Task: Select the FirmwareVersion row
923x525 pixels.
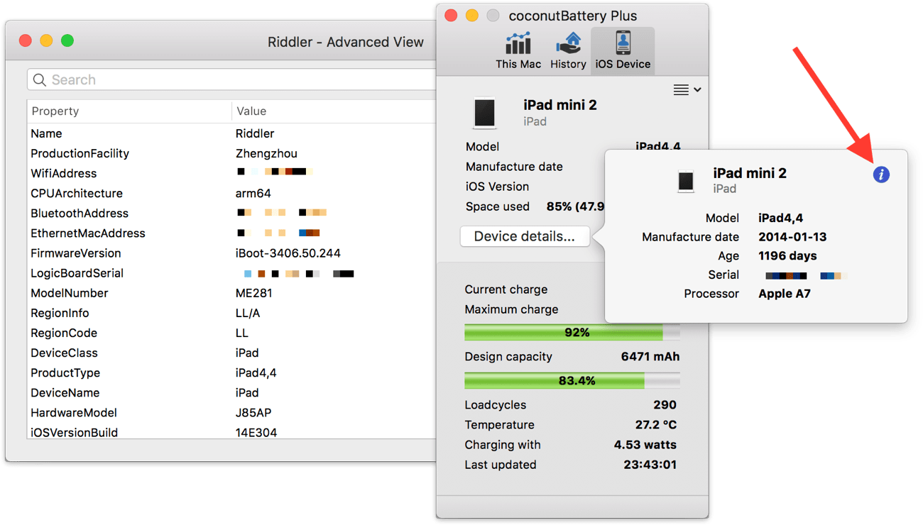Action: tap(232, 253)
